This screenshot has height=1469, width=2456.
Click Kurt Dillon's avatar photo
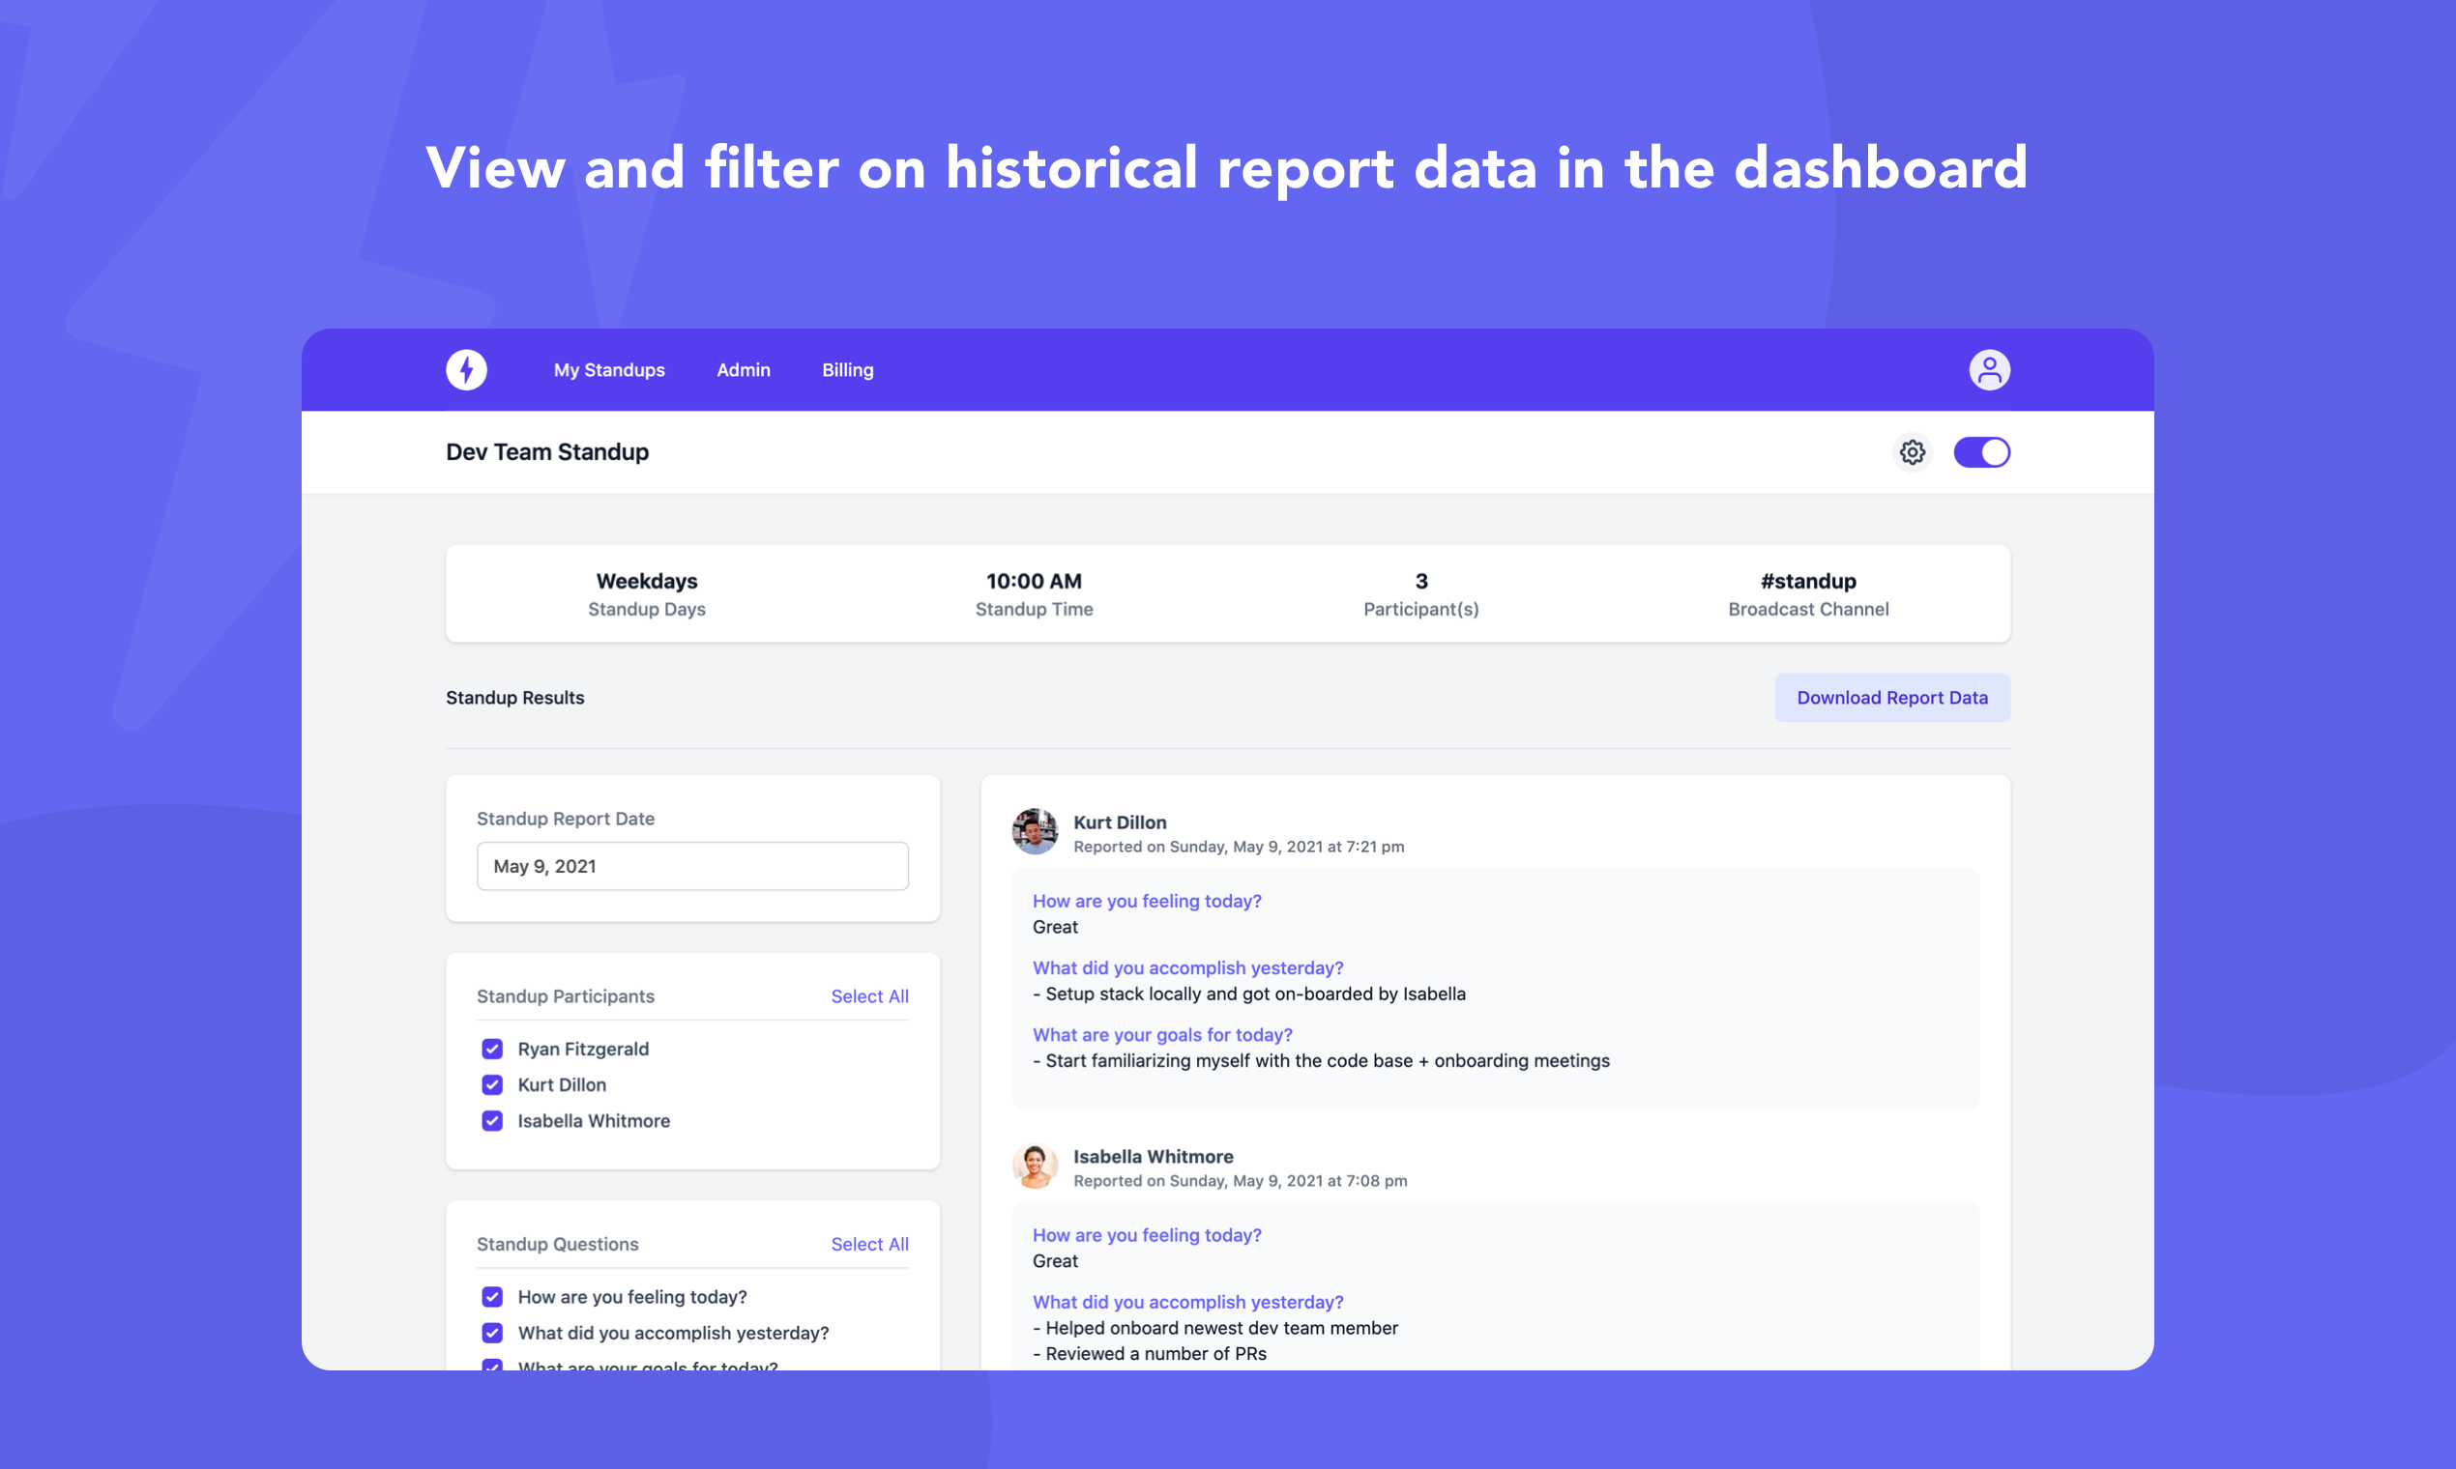(1035, 831)
